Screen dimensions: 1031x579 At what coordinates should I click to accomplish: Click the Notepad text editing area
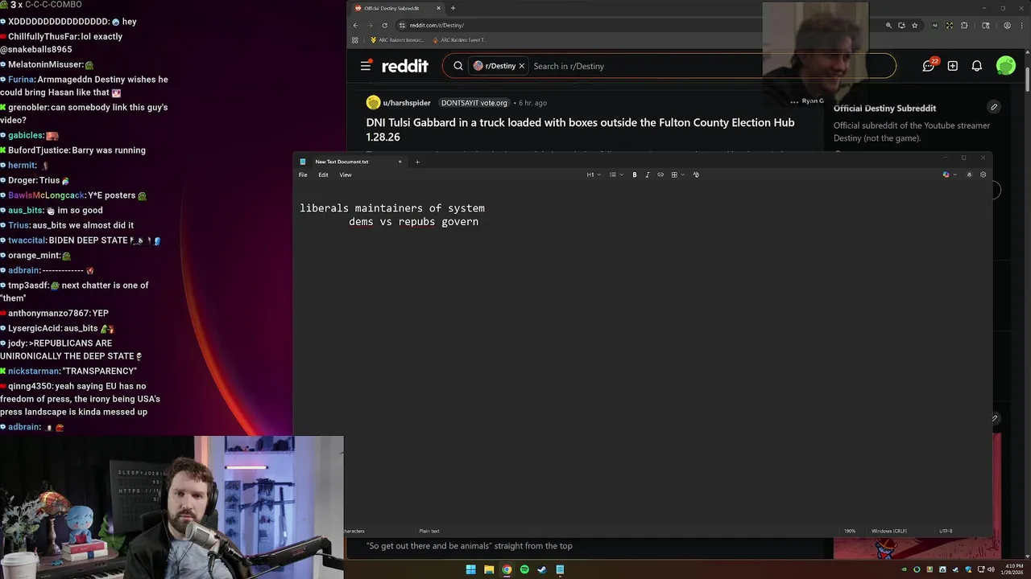[643, 354]
